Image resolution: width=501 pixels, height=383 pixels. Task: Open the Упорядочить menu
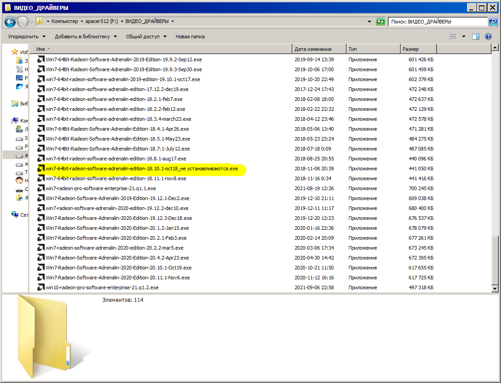(x=27, y=36)
